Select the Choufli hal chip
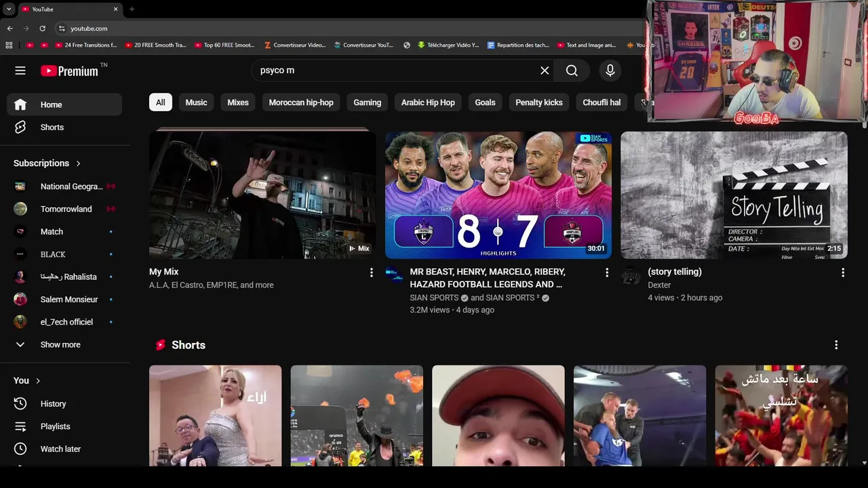This screenshot has width=868, height=488. [x=601, y=102]
